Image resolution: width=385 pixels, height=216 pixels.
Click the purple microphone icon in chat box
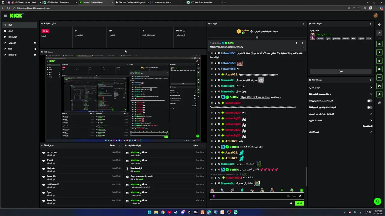pyautogui.click(x=214, y=196)
